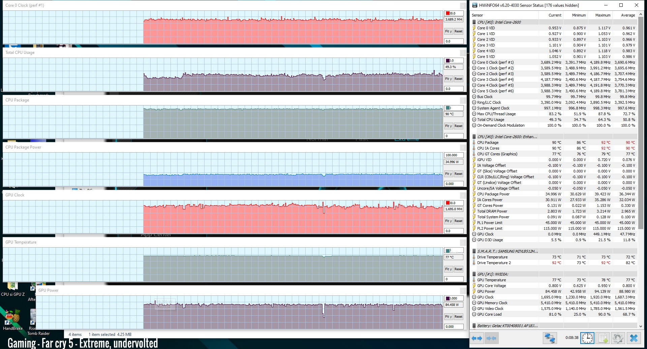Click Fit y in GPU Temperature graph
The height and width of the screenshot is (349, 647).
coord(448,269)
